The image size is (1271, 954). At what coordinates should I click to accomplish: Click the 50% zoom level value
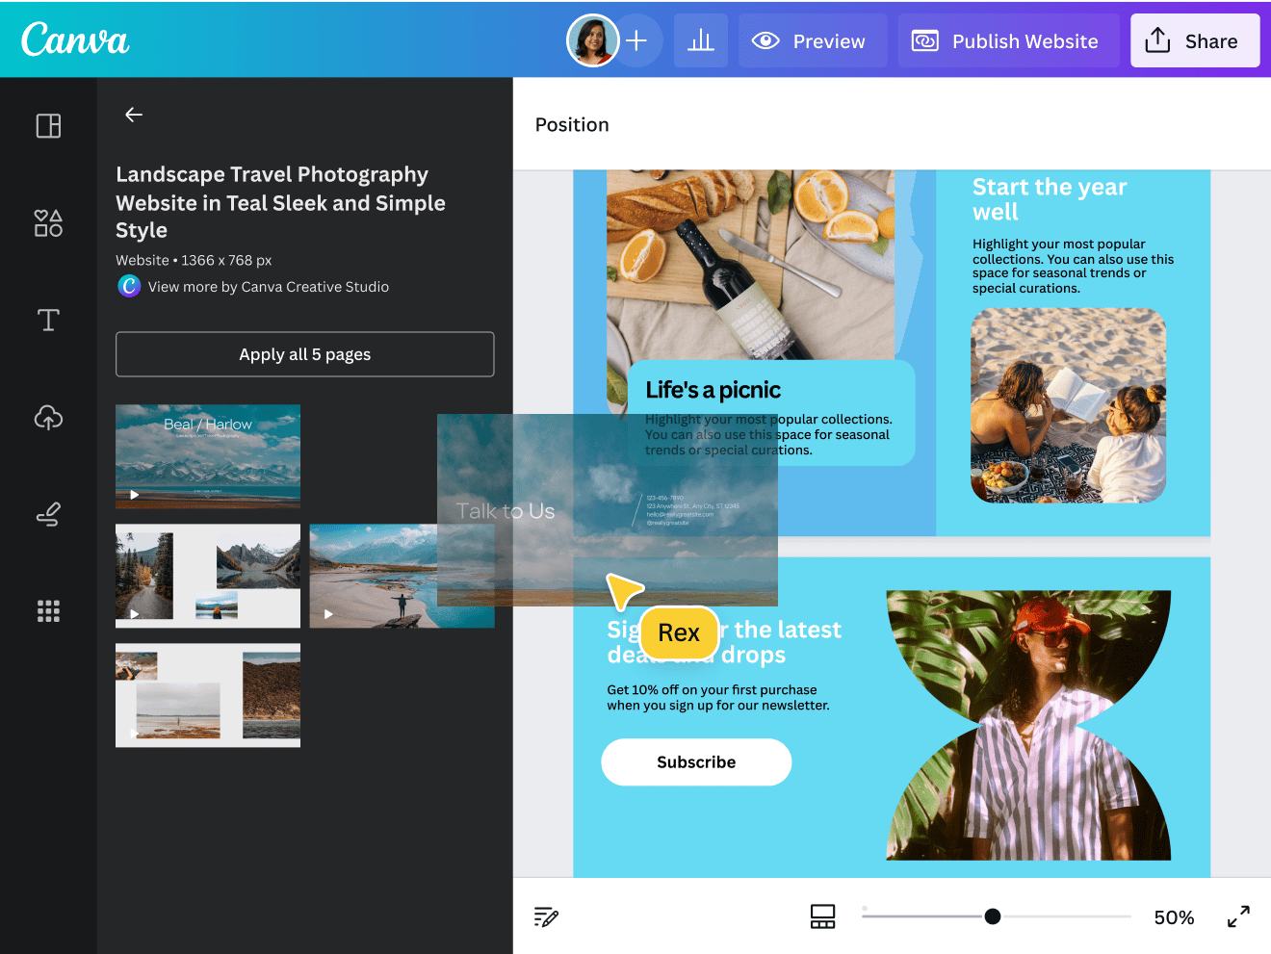pyautogui.click(x=1174, y=917)
